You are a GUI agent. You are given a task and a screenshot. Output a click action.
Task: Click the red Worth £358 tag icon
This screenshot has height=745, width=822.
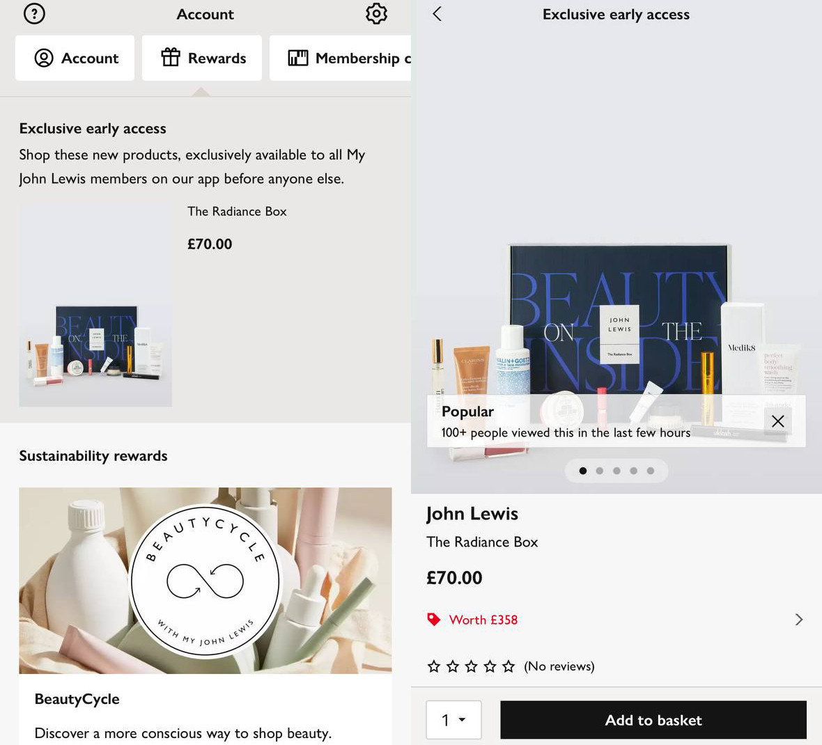click(x=433, y=620)
